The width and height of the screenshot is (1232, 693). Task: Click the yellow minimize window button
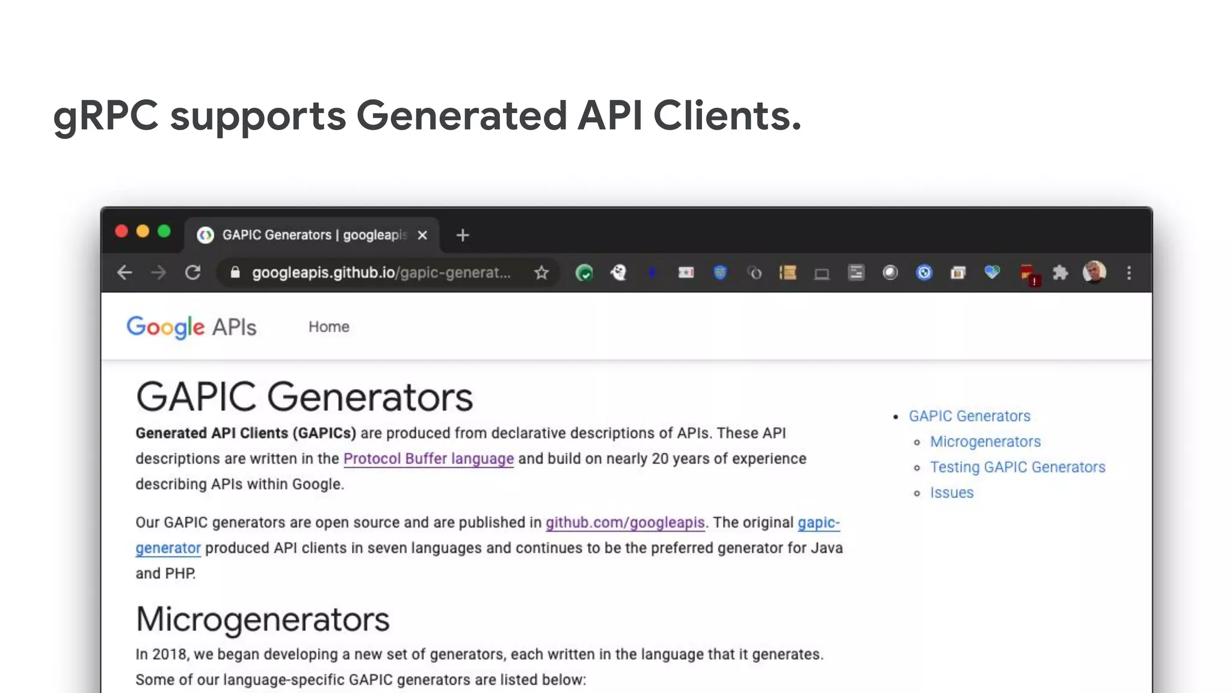tap(143, 232)
